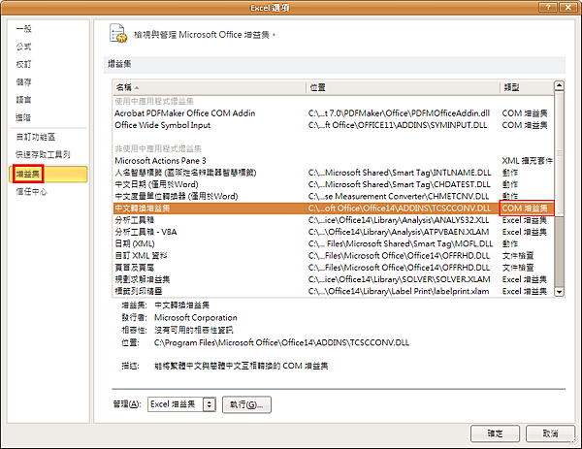Open the 公式 options category

click(x=23, y=47)
